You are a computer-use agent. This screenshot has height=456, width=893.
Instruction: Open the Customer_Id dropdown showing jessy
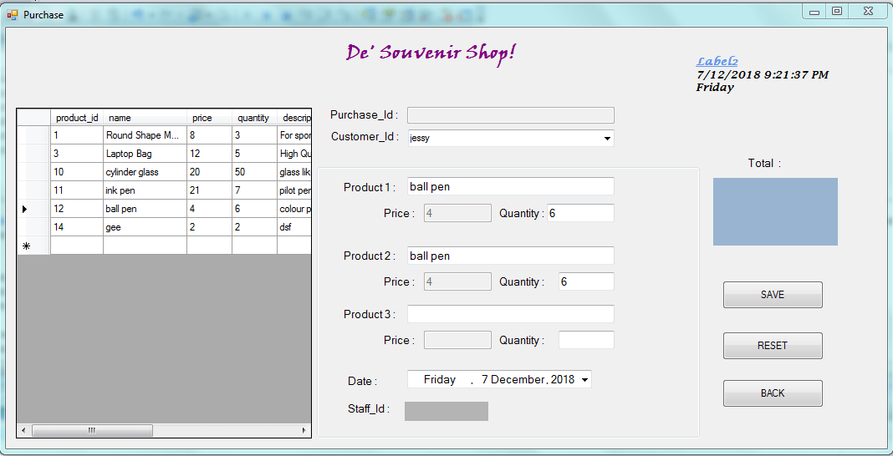[511, 138]
